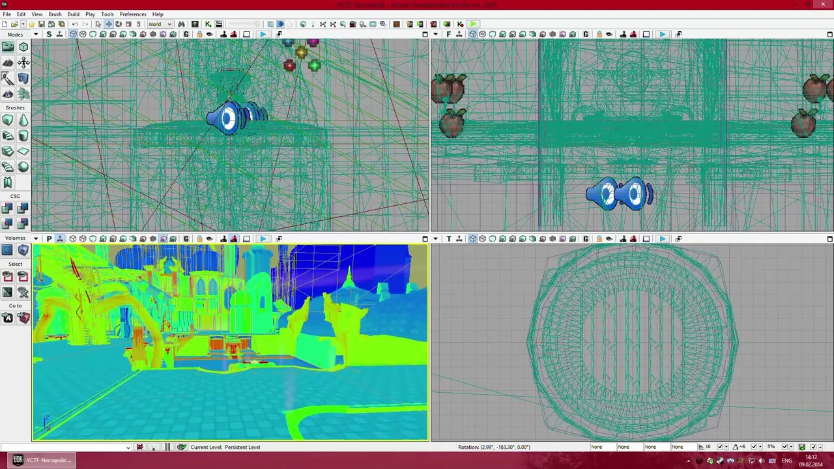The image size is (834, 469).
Task: Go to builder brush icon
Action: click(x=23, y=318)
